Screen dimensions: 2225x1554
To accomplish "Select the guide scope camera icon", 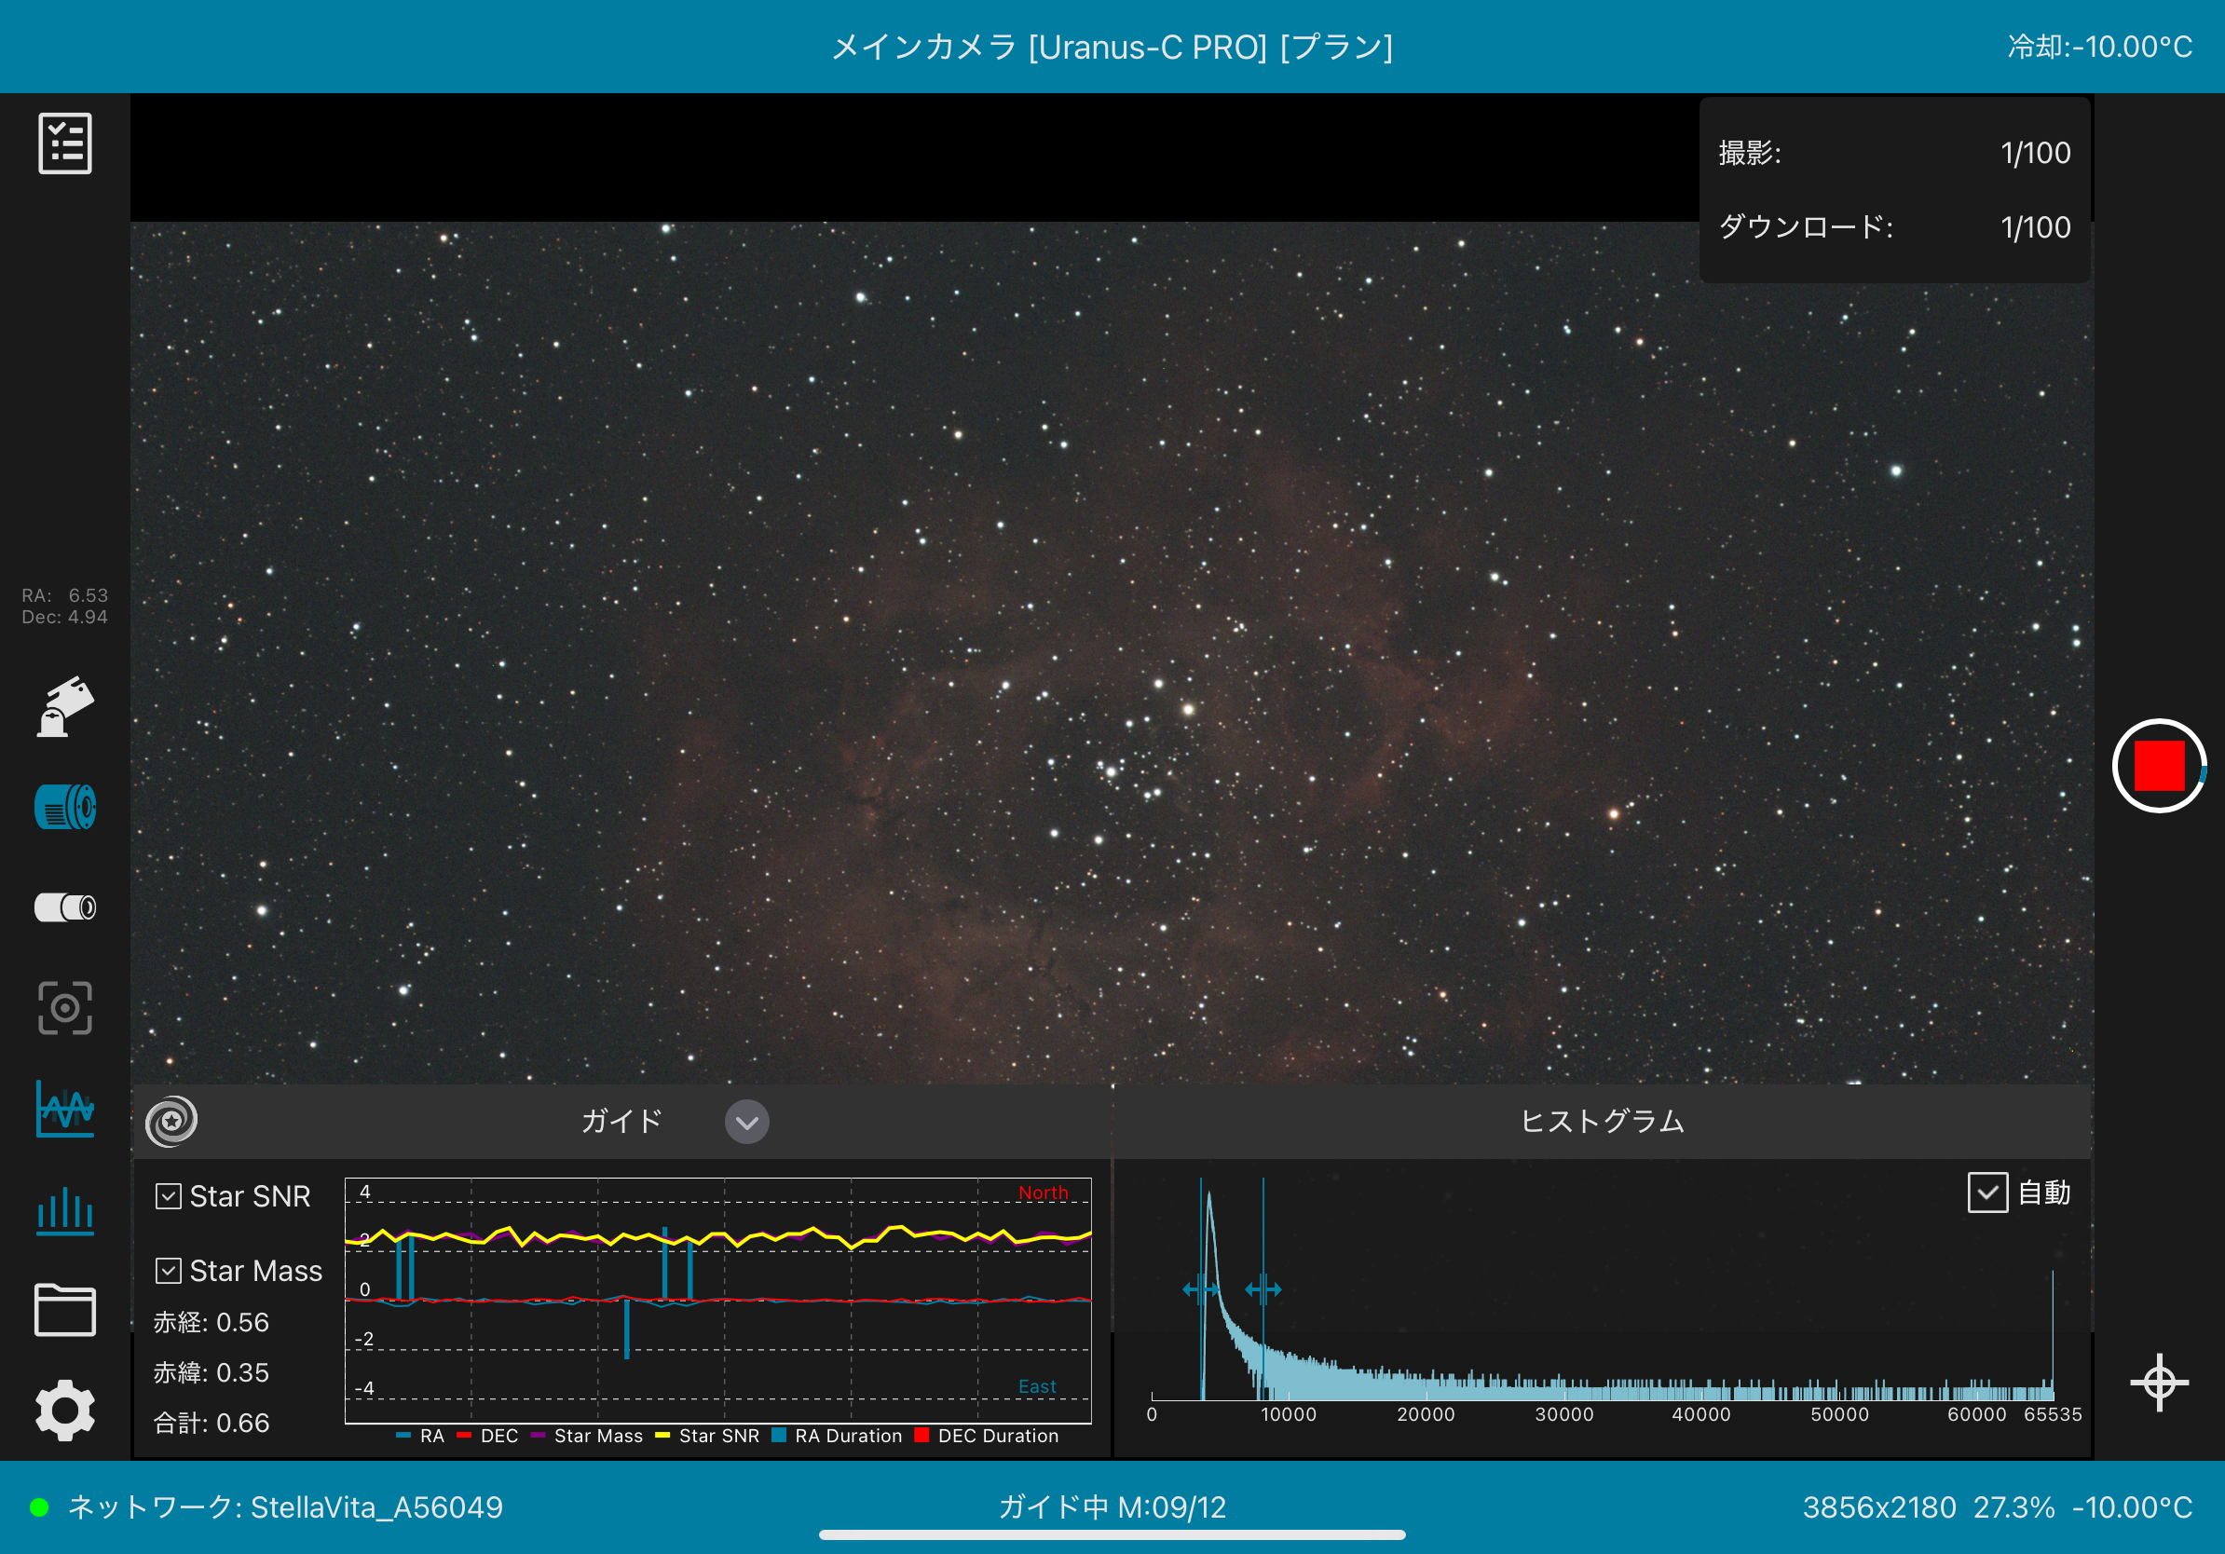I will click(x=65, y=907).
